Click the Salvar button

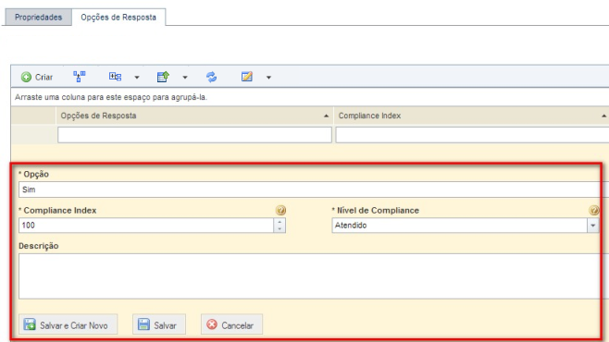[x=159, y=324]
